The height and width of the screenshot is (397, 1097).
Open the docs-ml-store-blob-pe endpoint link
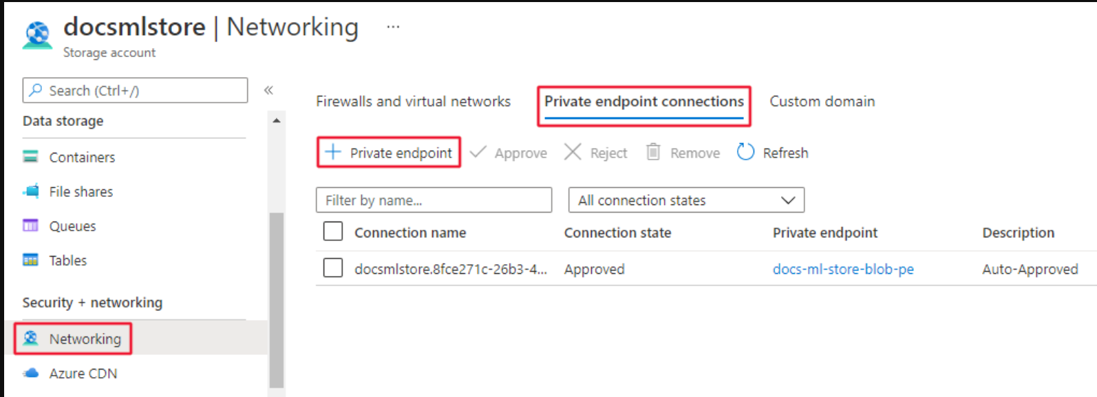click(843, 269)
